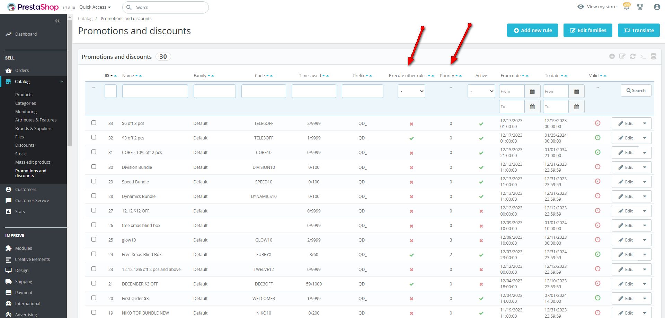
Task: Click the export to SQL Manager icon
Action: tap(654, 56)
